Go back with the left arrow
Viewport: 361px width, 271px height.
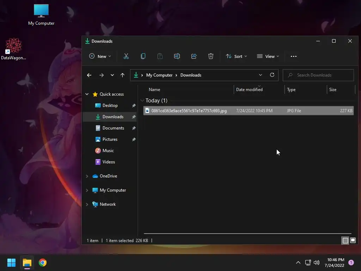[x=89, y=75]
